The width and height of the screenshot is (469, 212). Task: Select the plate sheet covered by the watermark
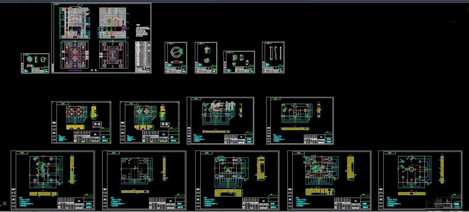[220, 121]
